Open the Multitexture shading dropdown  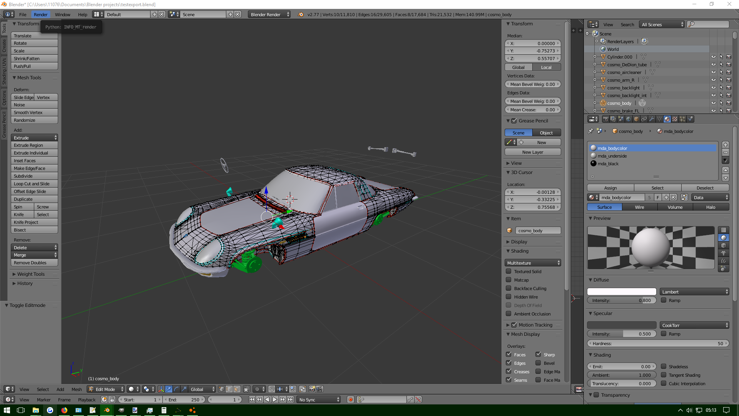[x=533, y=263]
